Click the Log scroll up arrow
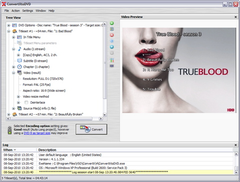The image size is (240, 182). click(x=237, y=155)
